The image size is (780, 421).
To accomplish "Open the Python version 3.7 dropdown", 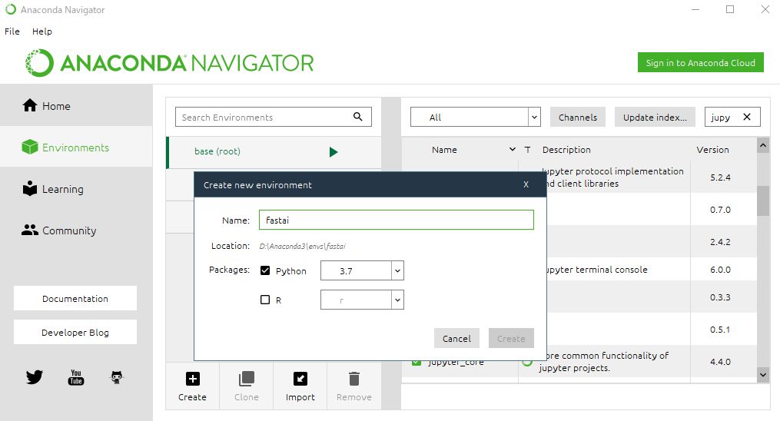I will point(397,271).
